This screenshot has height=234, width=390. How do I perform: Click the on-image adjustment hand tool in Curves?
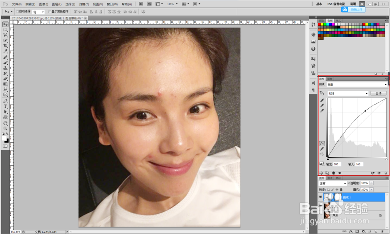click(x=322, y=93)
